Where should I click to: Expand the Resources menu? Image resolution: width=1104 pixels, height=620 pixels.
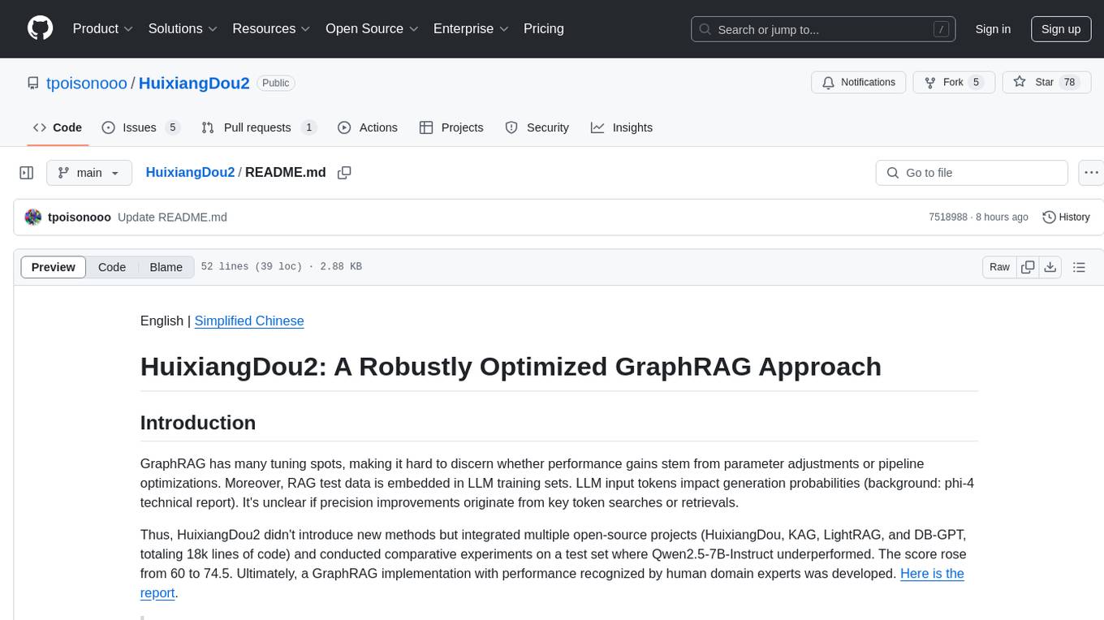pos(271,28)
